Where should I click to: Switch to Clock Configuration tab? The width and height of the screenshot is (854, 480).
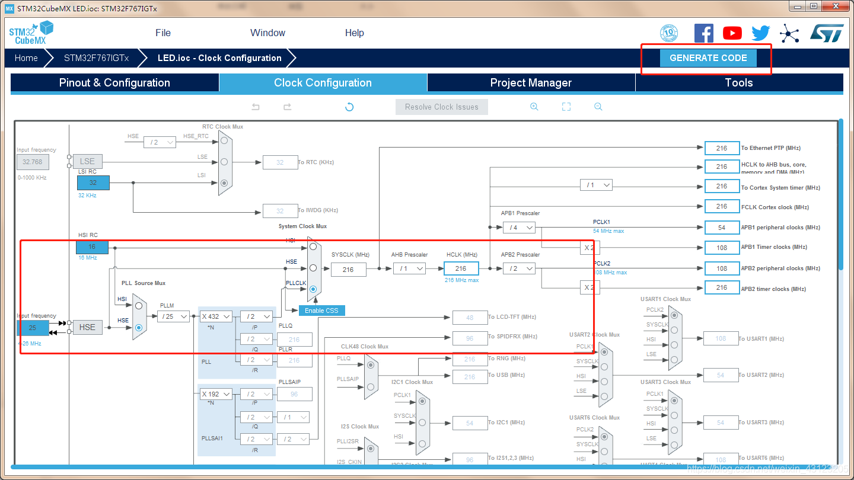point(323,83)
